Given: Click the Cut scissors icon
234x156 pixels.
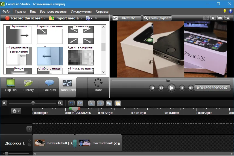Looking at the screenshot, I should 92,103.
